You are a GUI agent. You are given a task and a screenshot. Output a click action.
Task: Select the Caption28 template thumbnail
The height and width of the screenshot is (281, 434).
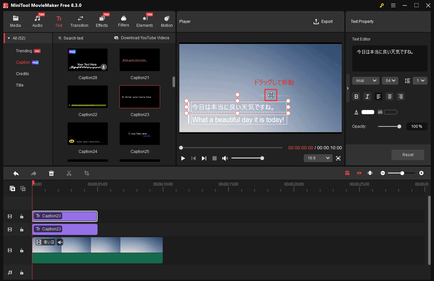pos(88,60)
